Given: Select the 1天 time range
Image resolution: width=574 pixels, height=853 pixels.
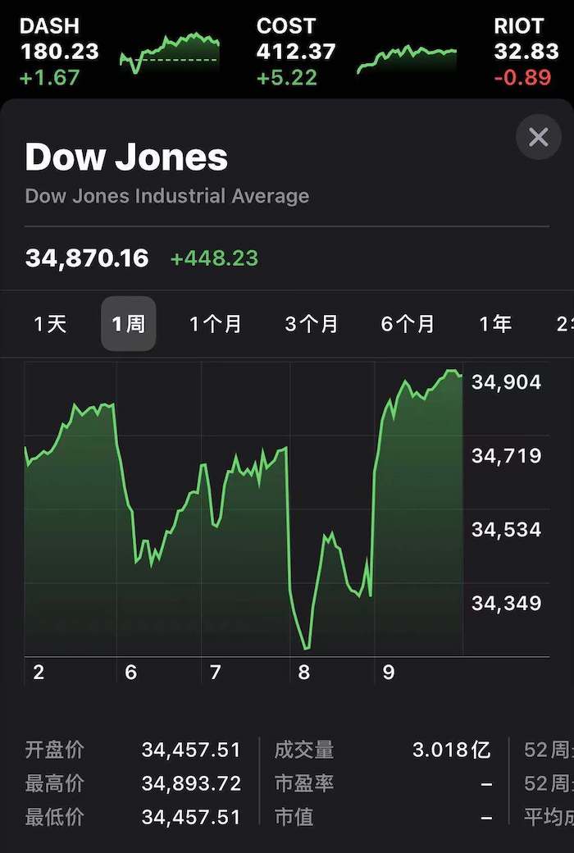Looking at the screenshot, I should (50, 324).
